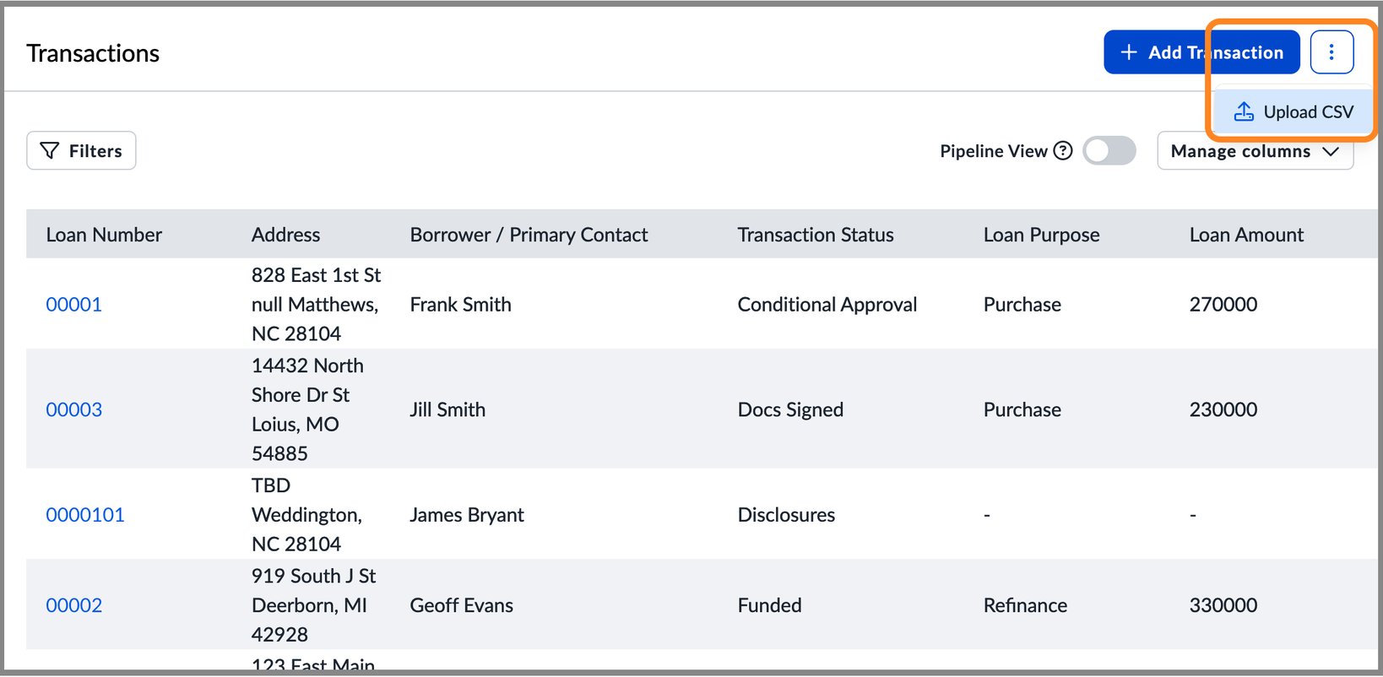The height and width of the screenshot is (677, 1383).
Task: Open loan number 00001 link
Action: [73, 305]
